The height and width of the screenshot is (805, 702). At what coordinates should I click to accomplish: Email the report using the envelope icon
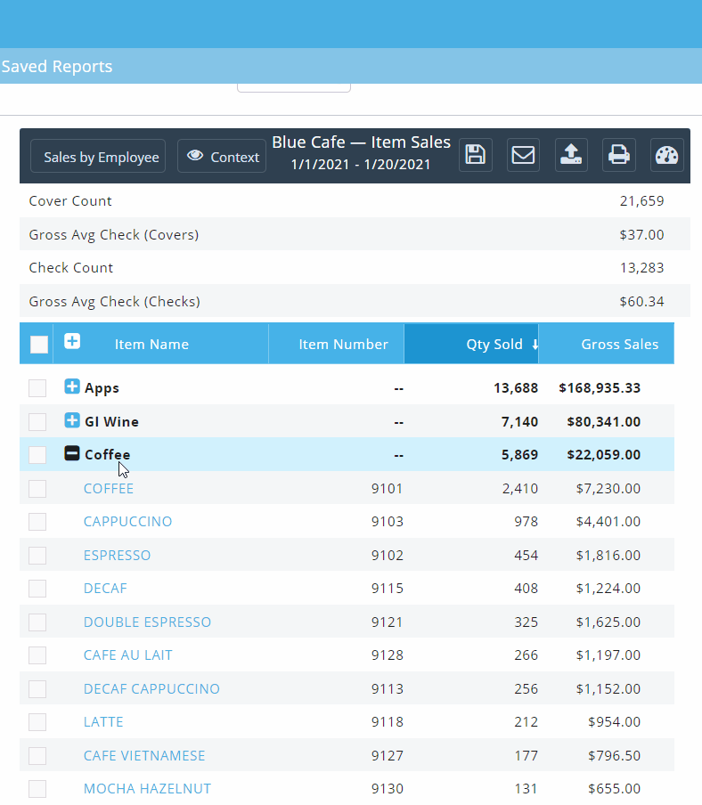click(523, 155)
